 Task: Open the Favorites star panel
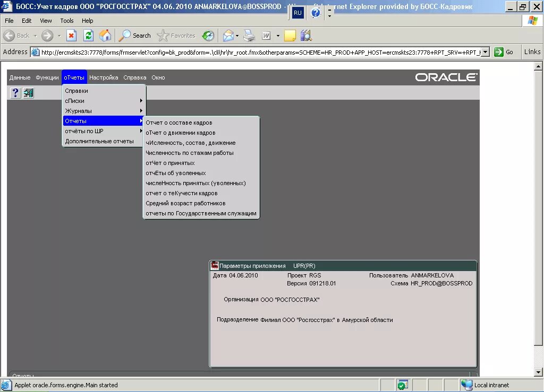click(176, 36)
